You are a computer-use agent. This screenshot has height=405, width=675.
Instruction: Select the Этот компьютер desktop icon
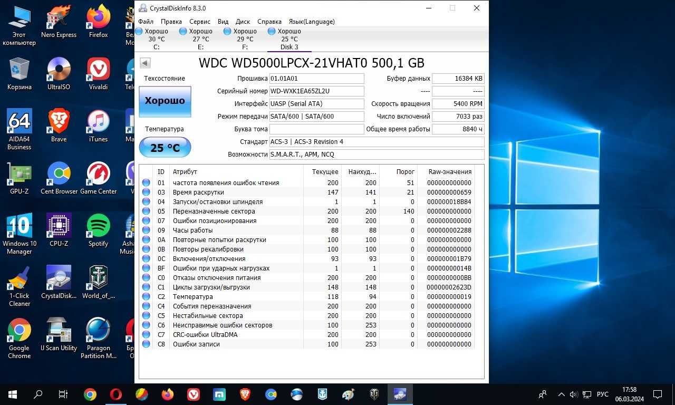19,26
